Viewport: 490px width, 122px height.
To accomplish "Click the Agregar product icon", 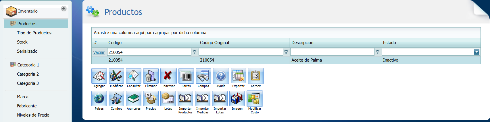I will point(99,76).
